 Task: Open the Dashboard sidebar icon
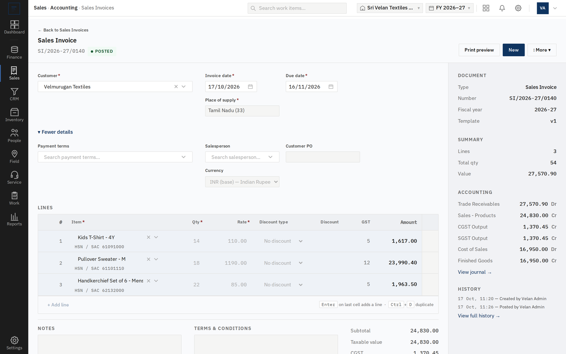[x=14, y=27]
